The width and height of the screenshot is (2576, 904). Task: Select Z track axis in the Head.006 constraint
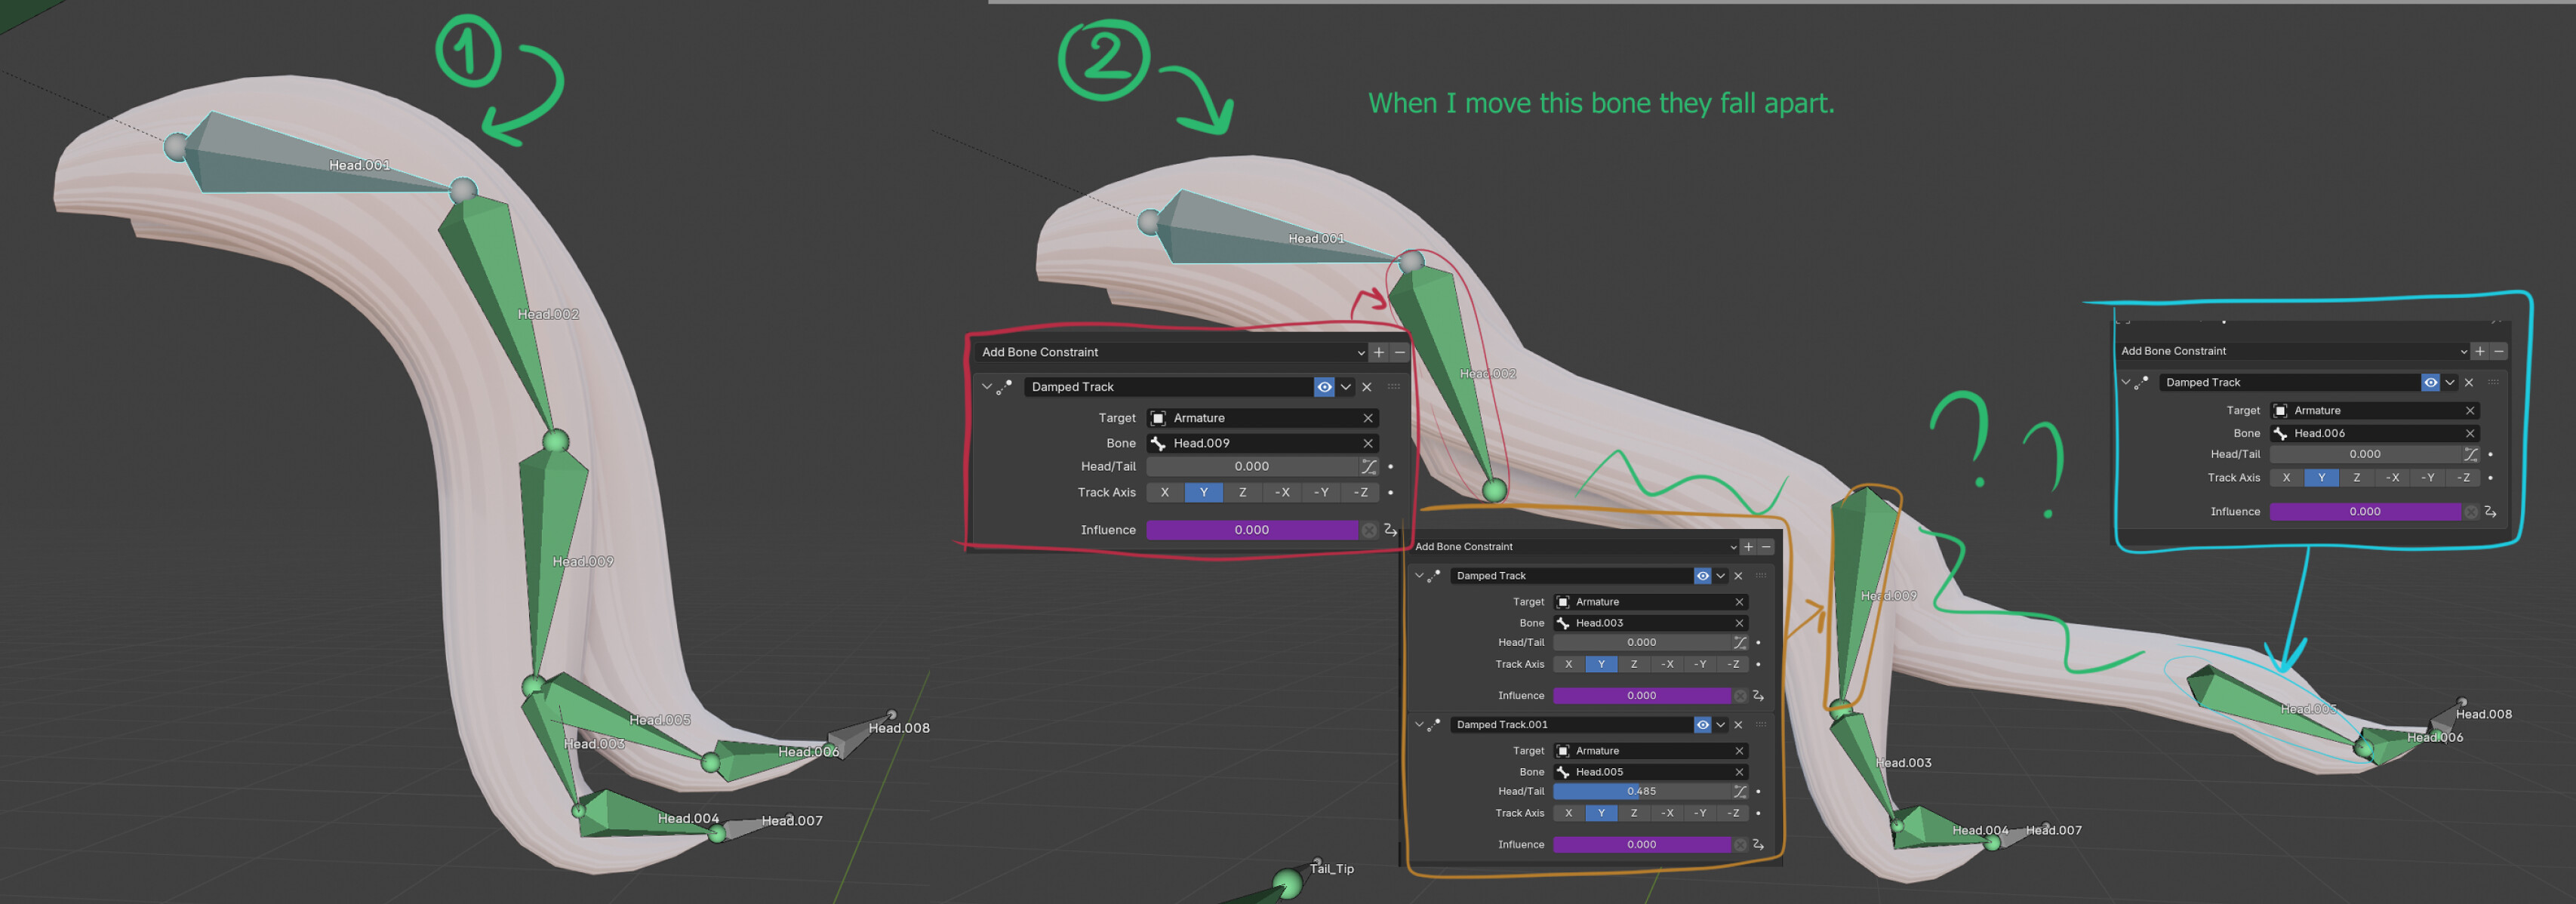point(2357,478)
